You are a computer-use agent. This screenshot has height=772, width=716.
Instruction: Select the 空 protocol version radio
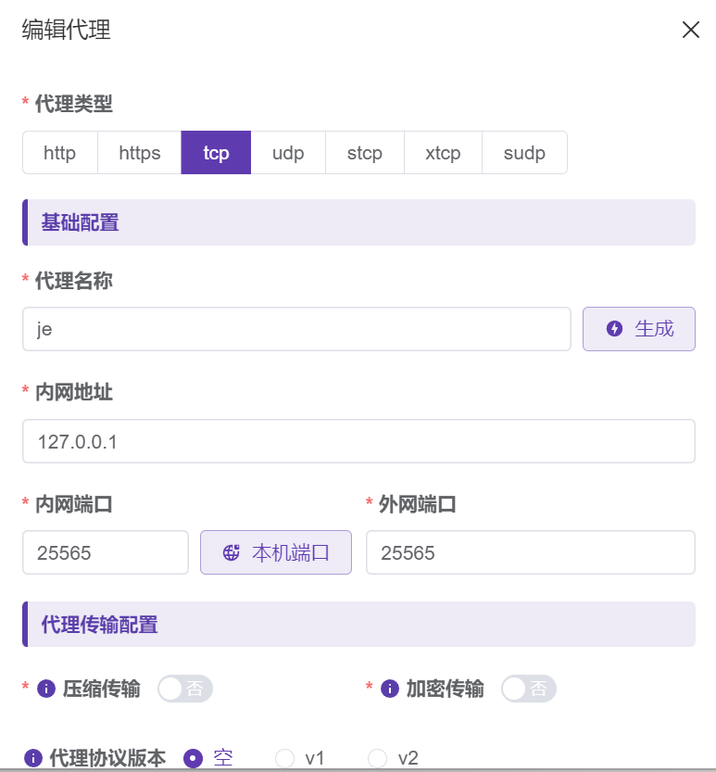tap(194, 758)
